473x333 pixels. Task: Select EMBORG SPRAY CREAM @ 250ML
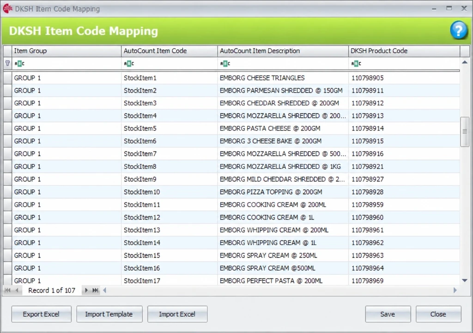click(283, 255)
